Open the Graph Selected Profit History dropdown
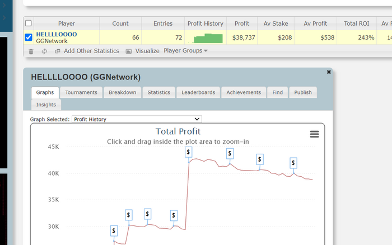Image resolution: width=392 pixels, height=245 pixels. click(x=137, y=119)
